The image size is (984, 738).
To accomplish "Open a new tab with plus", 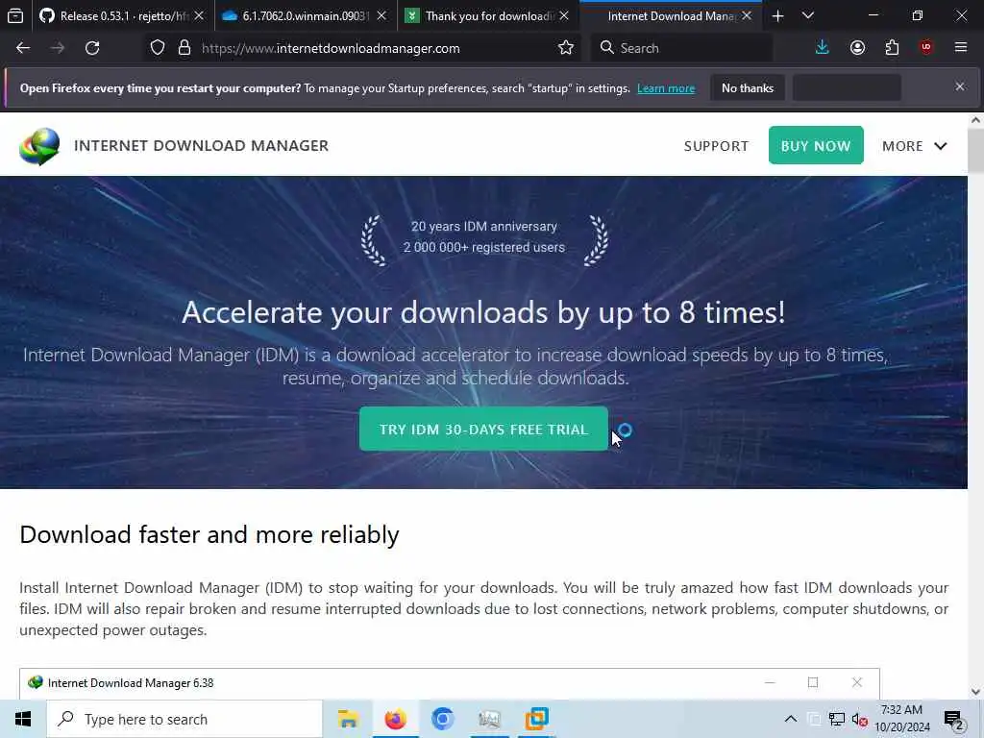I will (x=777, y=15).
